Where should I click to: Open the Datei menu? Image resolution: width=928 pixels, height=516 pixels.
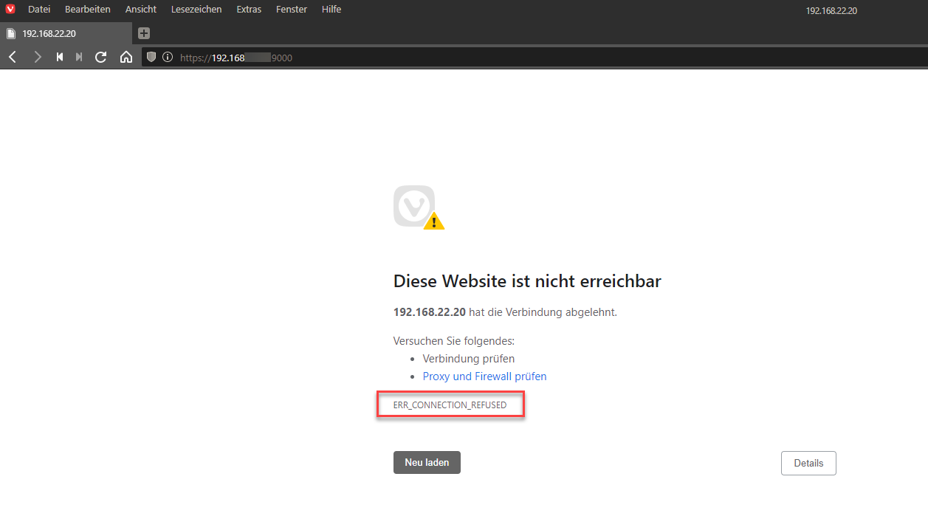coord(39,9)
